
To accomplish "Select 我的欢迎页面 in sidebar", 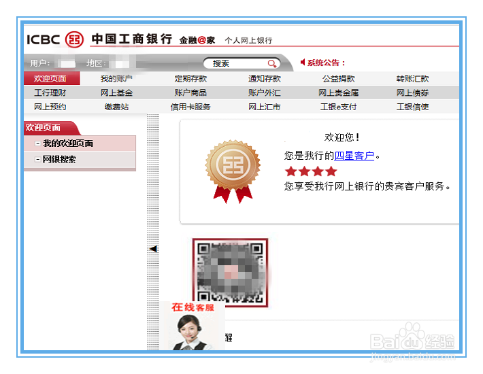I will [68, 143].
